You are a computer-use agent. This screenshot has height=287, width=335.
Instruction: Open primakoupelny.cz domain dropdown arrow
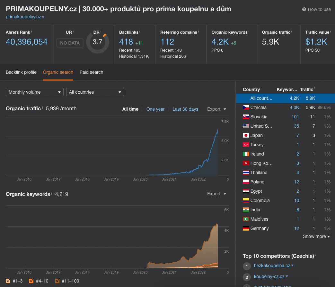pos(43,17)
